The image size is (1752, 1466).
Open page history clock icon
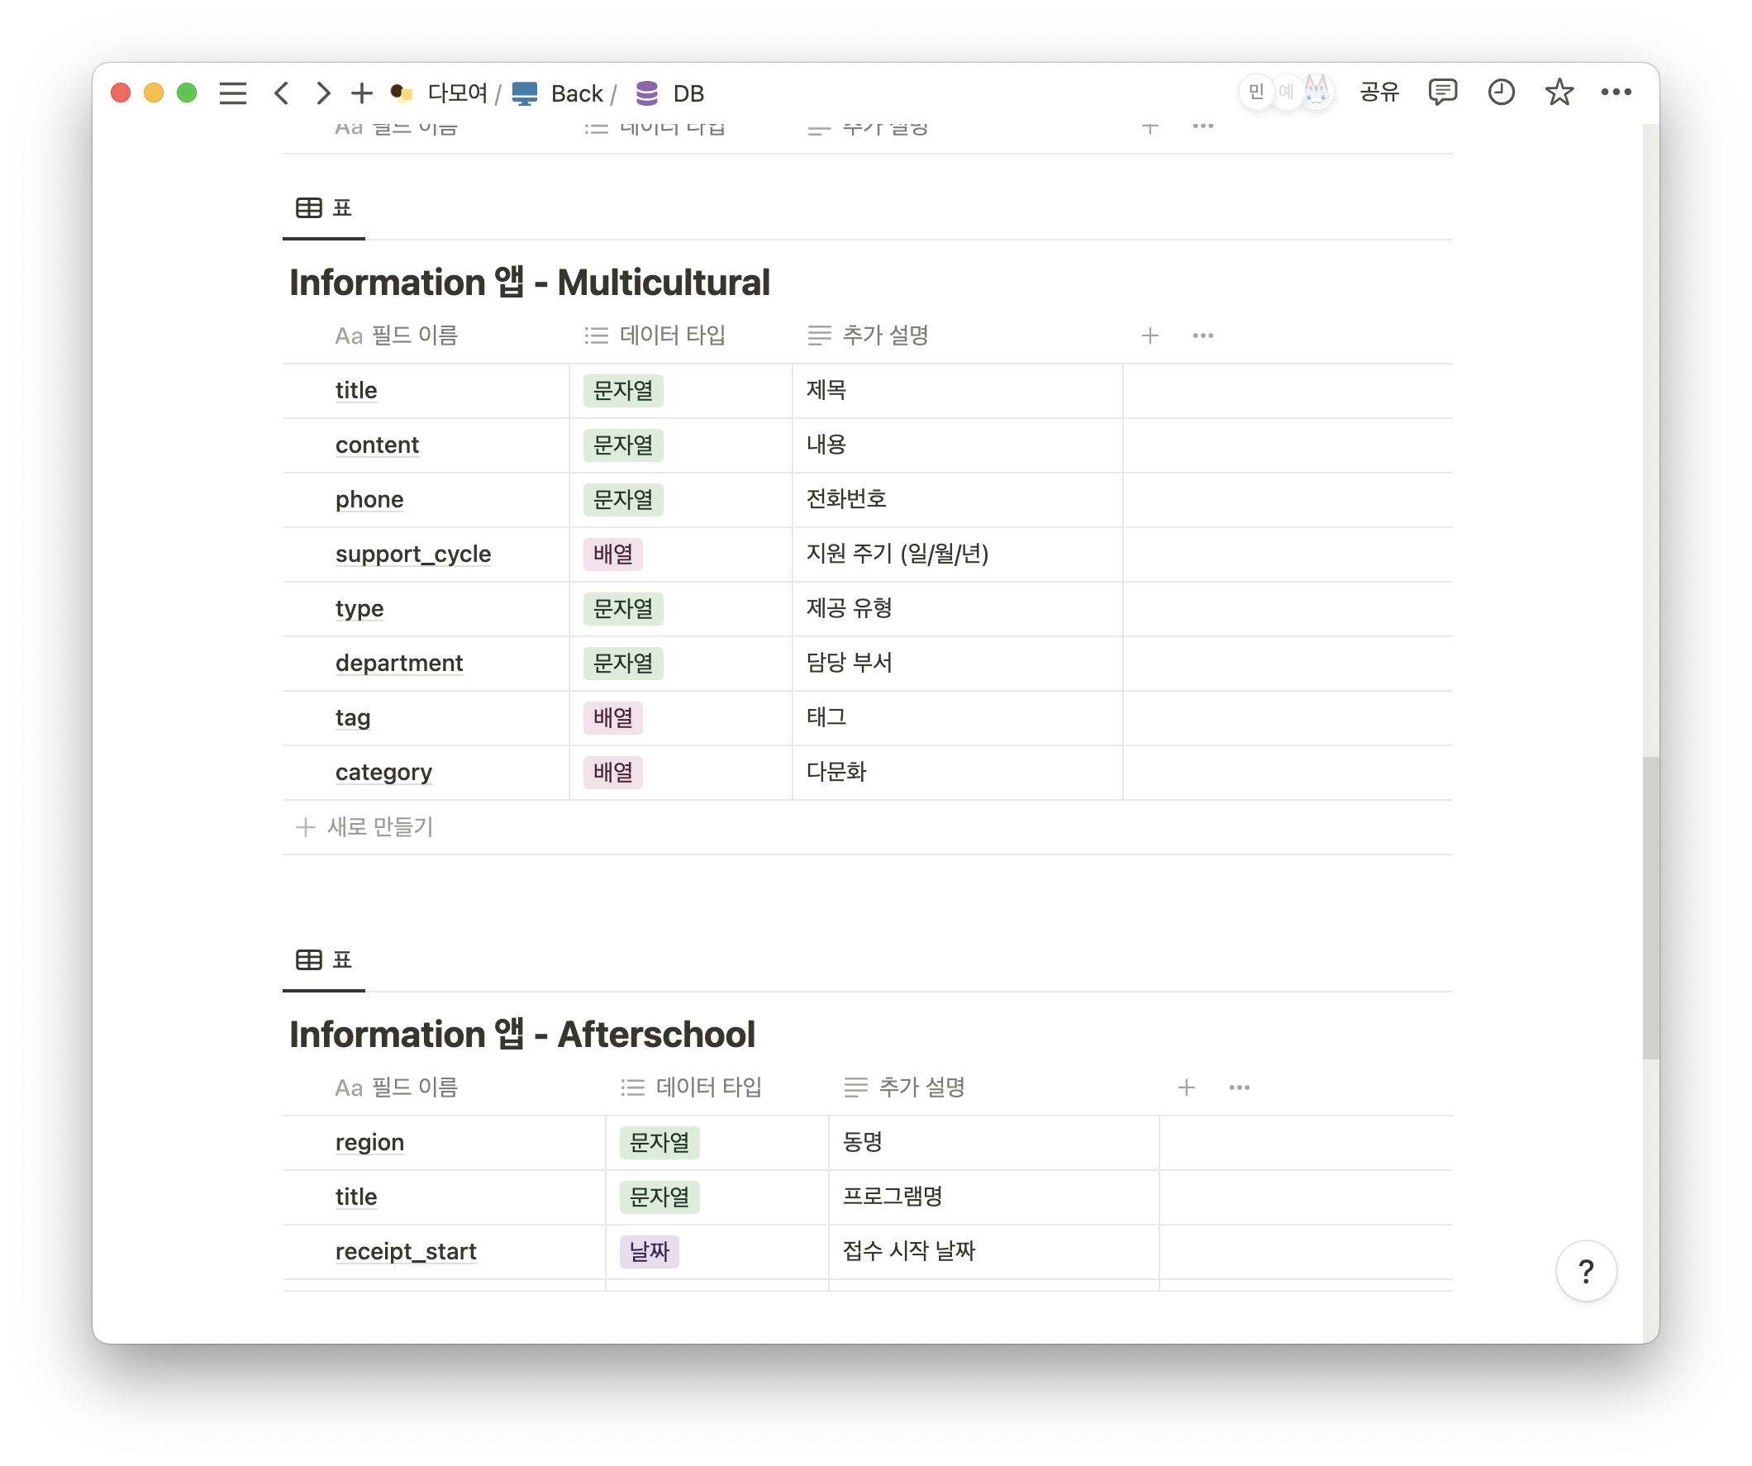pyautogui.click(x=1501, y=92)
